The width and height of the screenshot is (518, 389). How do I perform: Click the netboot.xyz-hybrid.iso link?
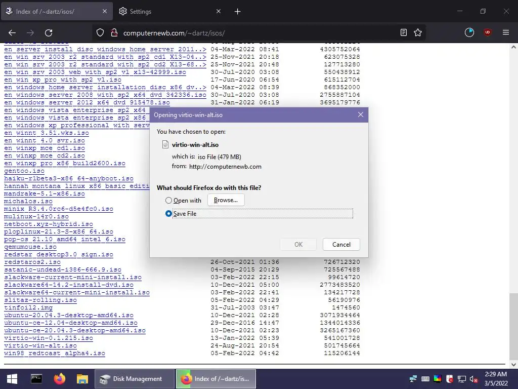[48, 224]
